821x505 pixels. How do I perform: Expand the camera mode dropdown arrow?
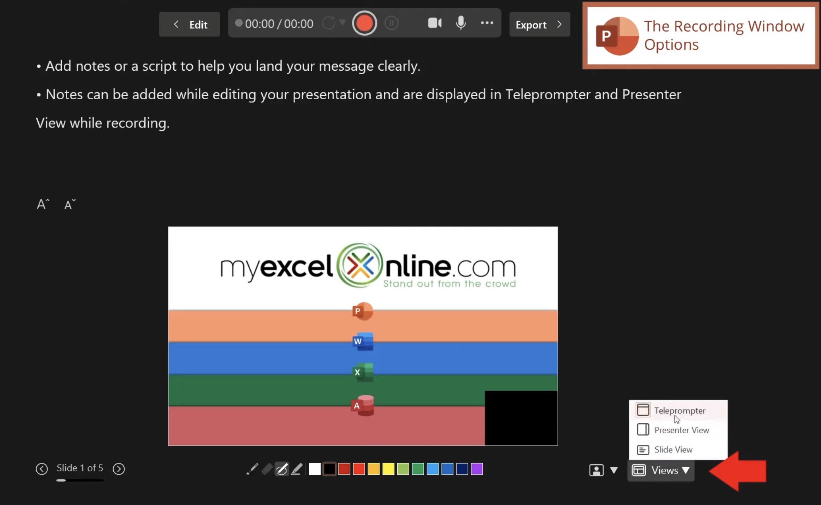point(614,470)
